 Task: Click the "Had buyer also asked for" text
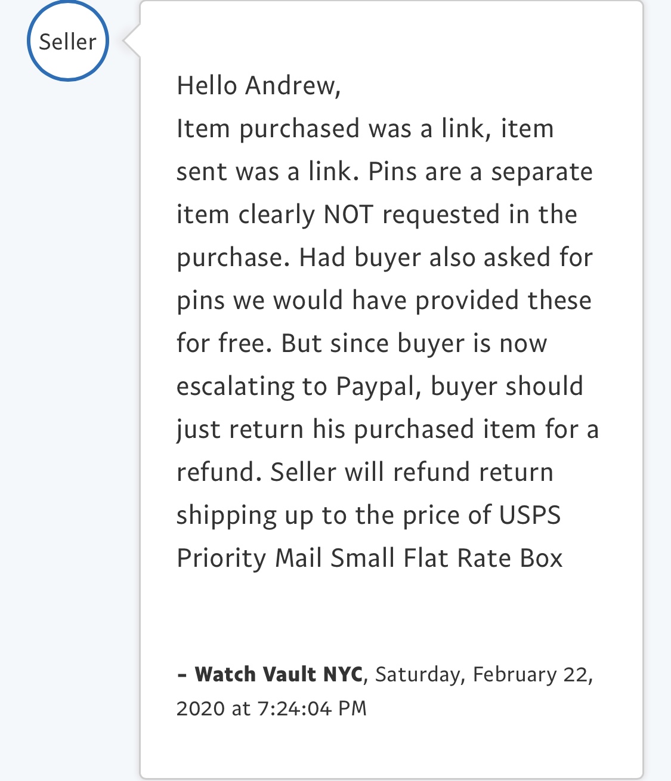coord(446,257)
